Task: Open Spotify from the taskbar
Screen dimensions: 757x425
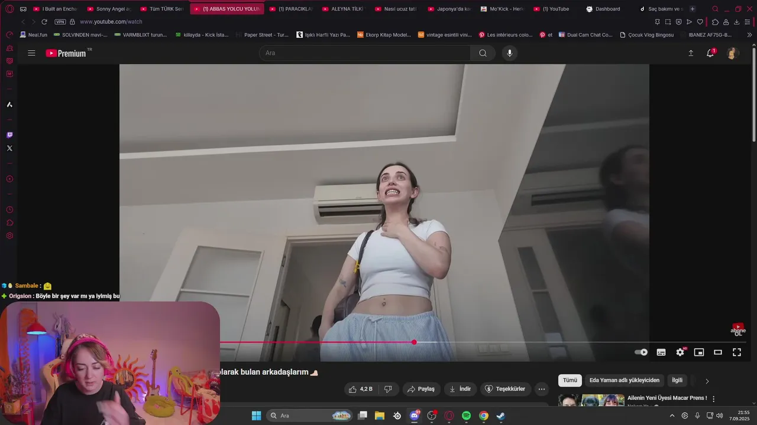Action: [x=466, y=416]
